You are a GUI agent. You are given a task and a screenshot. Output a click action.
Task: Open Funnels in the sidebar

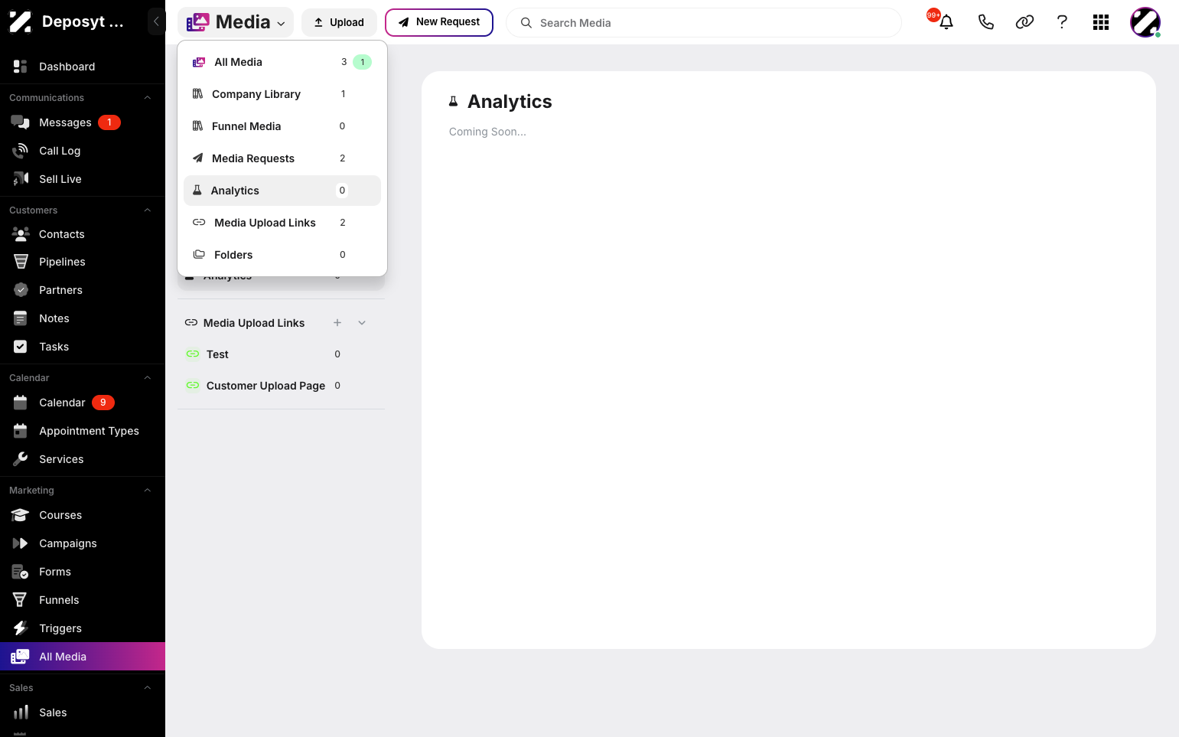tap(83, 600)
